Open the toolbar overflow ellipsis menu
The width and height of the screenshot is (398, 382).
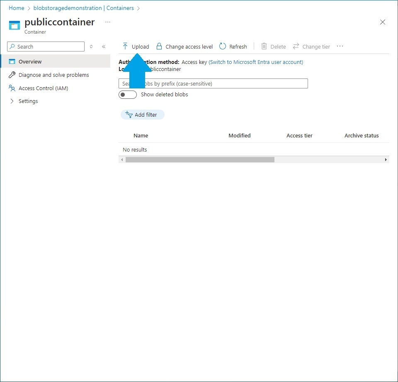(x=340, y=46)
